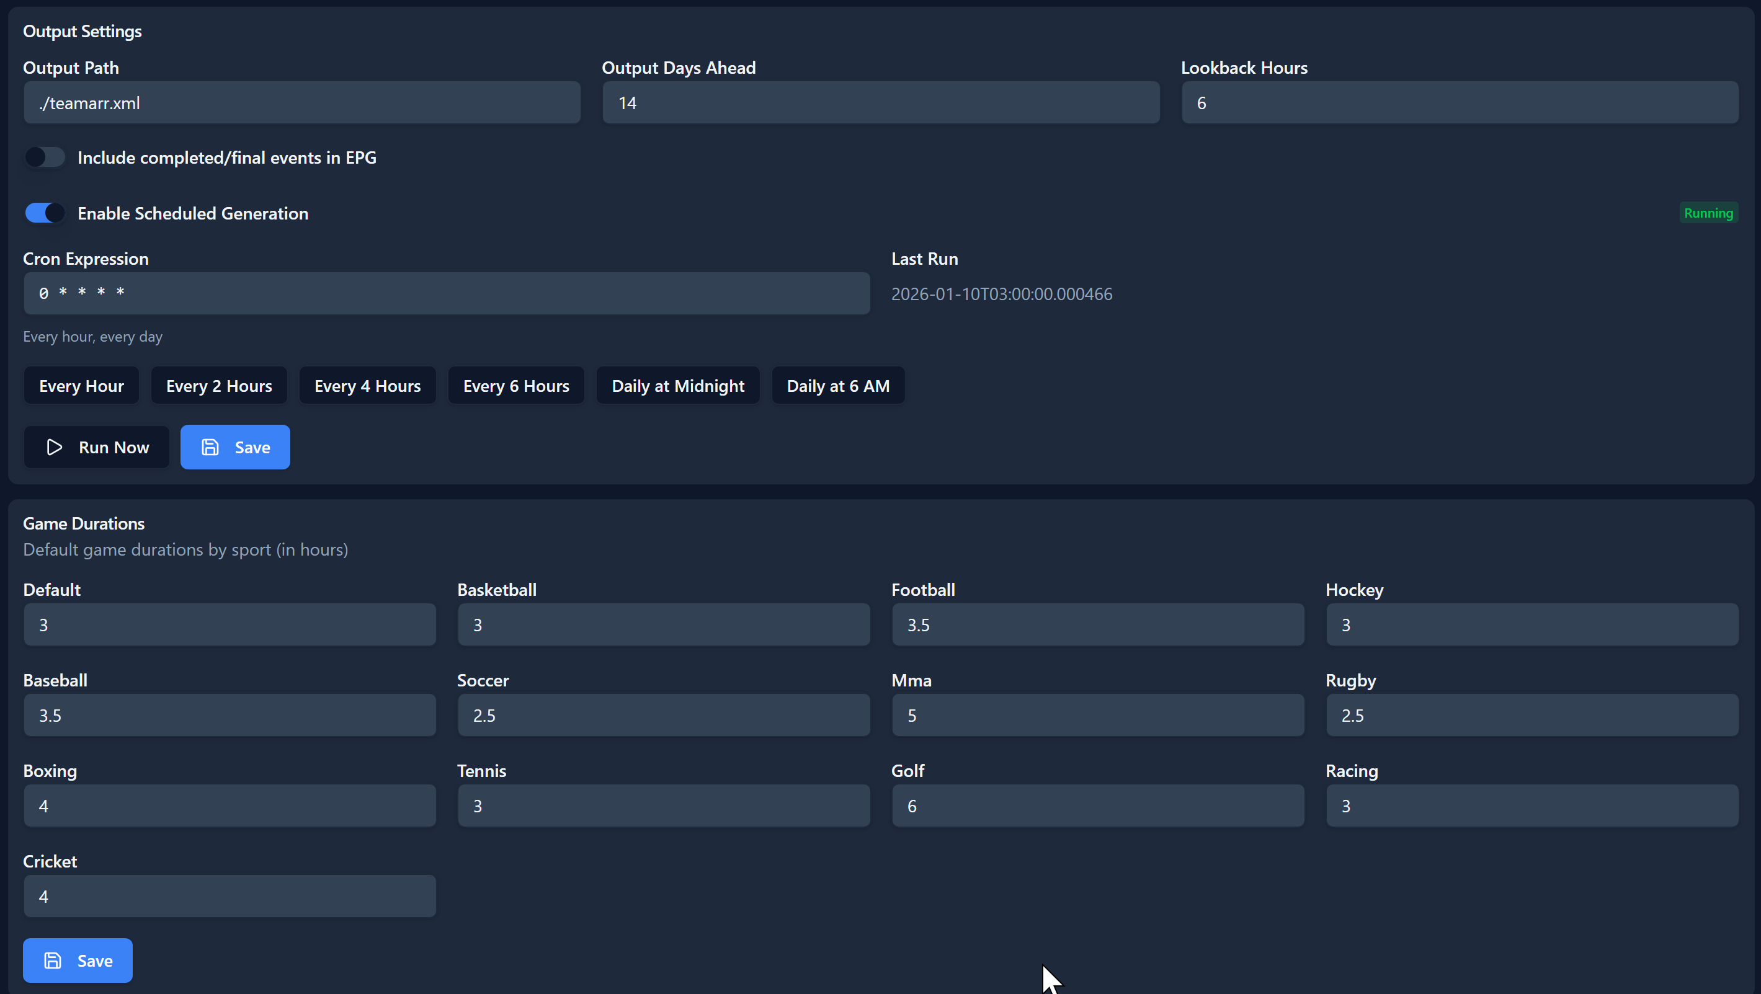Set schedule to Every 6 Hours
The height and width of the screenshot is (994, 1761).
click(516, 386)
